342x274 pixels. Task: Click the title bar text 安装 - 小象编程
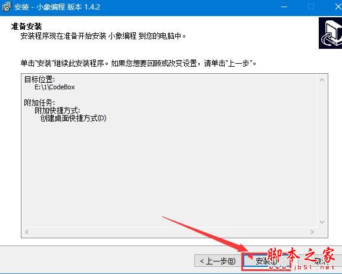[57, 7]
